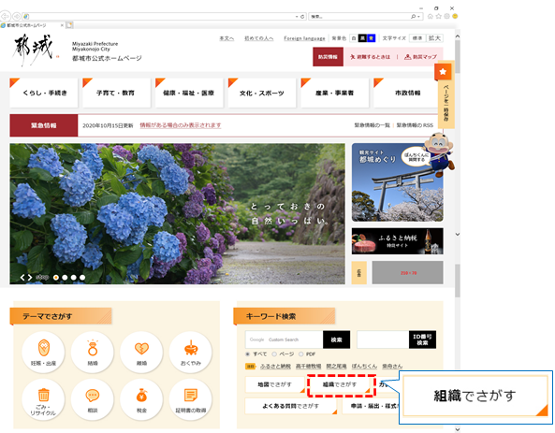Open the 防災マップ disaster map link

(x=420, y=57)
